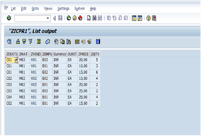
Task: Click the window menu icon left of List
Action: pyautogui.click(x=6, y=8)
